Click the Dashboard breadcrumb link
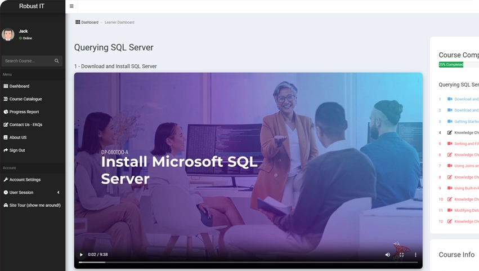 tap(90, 23)
